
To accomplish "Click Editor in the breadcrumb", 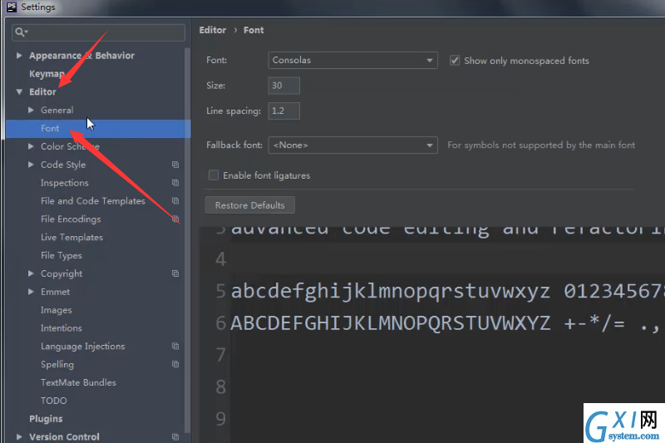I will [x=213, y=30].
